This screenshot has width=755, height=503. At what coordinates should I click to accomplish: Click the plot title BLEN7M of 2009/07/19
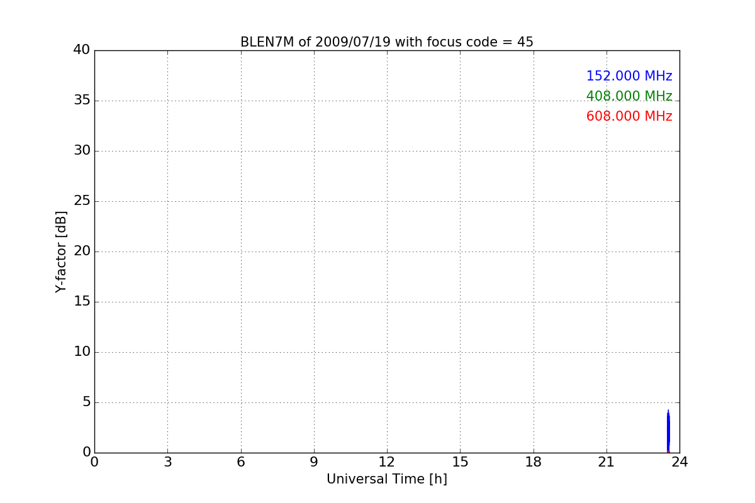(386, 42)
